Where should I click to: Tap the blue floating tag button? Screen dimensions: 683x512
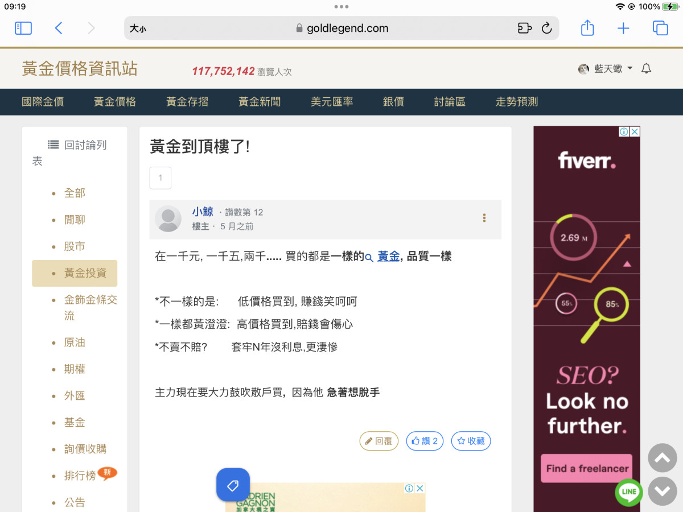[233, 485]
